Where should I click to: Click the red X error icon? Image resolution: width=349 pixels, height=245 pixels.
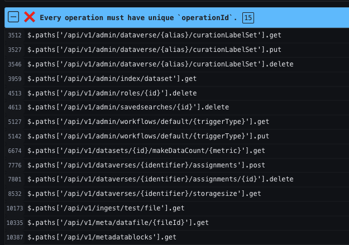tap(30, 17)
